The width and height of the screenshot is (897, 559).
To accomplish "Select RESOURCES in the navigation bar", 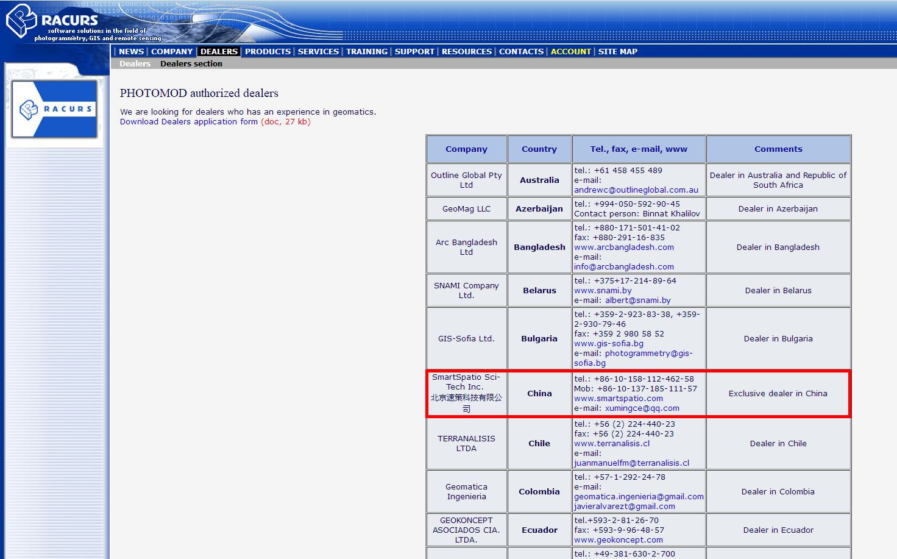I will (466, 52).
